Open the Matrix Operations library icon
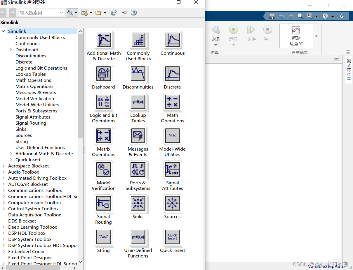Viewport: 353px width, 270px height. click(x=104, y=136)
